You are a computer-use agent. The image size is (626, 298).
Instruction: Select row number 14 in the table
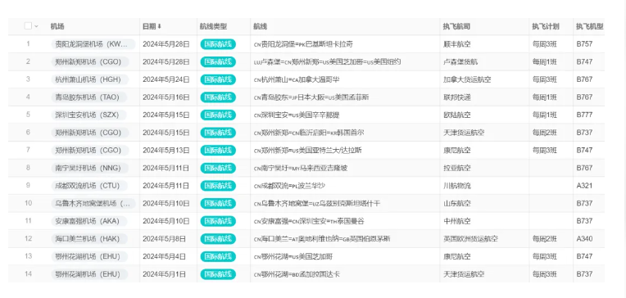click(28, 274)
